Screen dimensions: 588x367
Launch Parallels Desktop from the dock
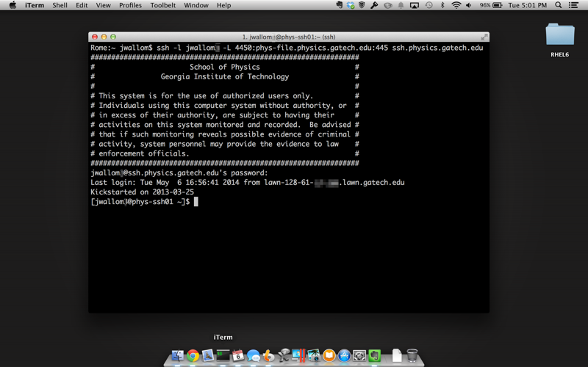pyautogui.click(x=299, y=355)
